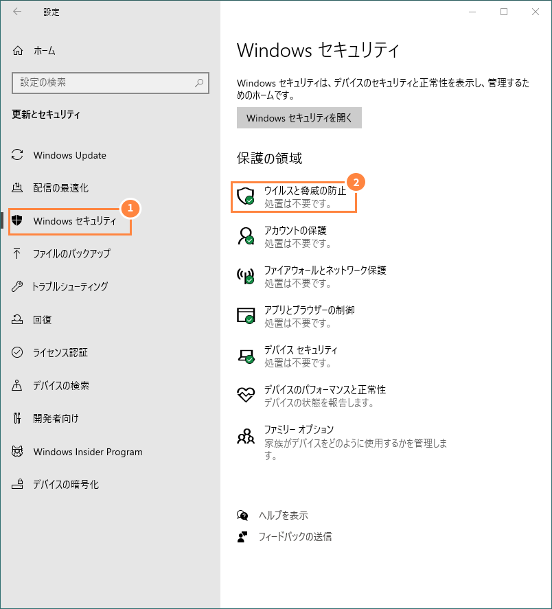Click the home icon in sidebar
This screenshot has height=609, width=552.
[17, 51]
